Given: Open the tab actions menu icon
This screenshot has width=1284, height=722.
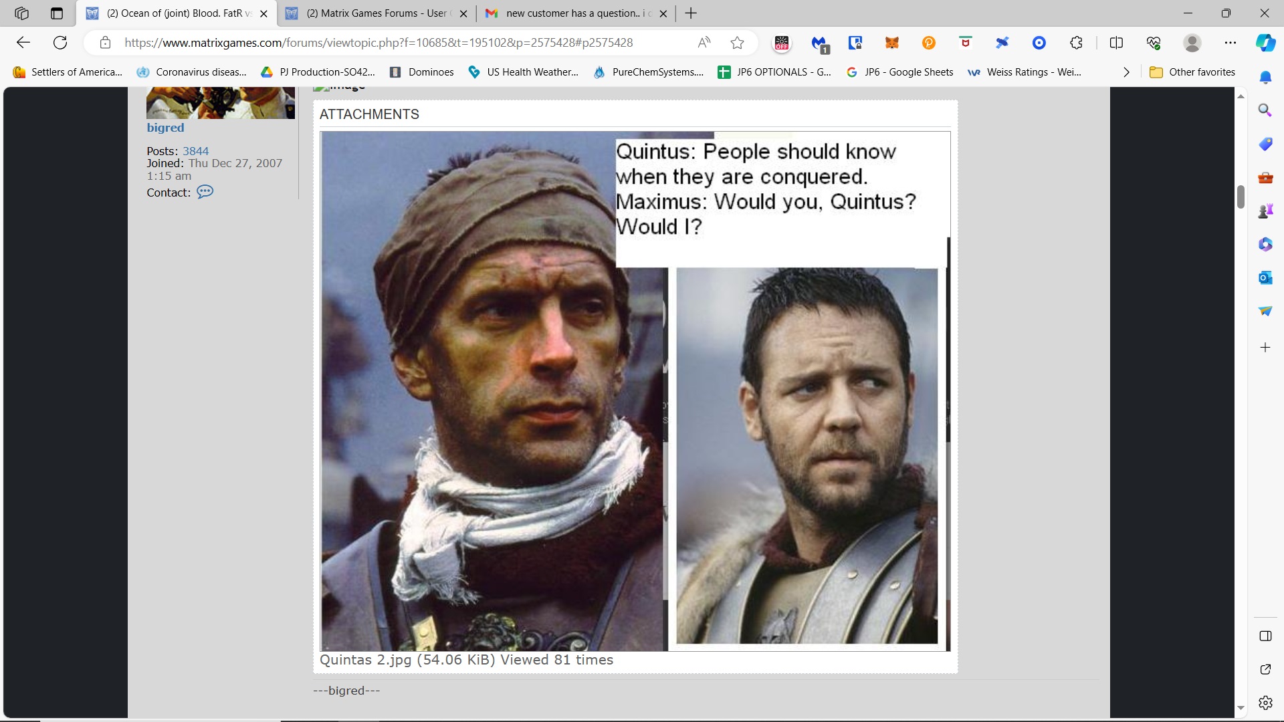Looking at the screenshot, I should tap(57, 13).
